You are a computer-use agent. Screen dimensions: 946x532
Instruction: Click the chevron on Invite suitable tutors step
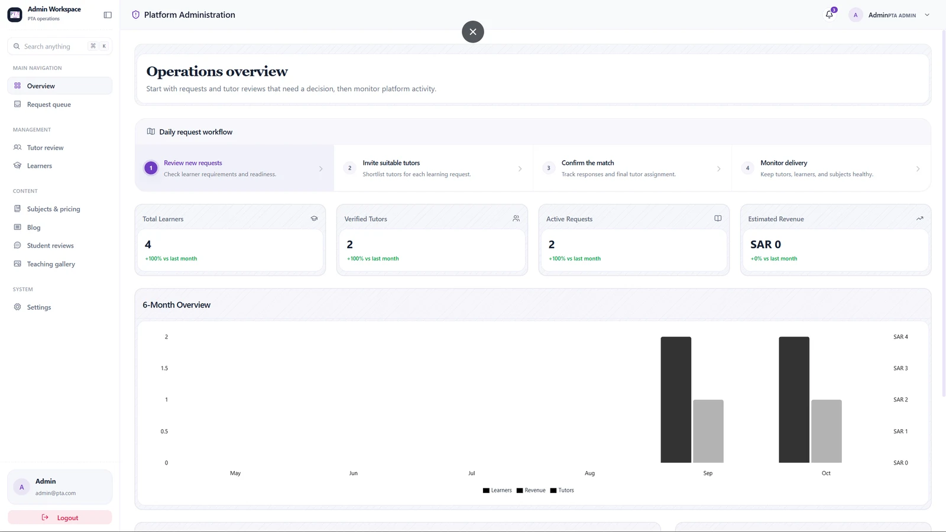click(520, 169)
